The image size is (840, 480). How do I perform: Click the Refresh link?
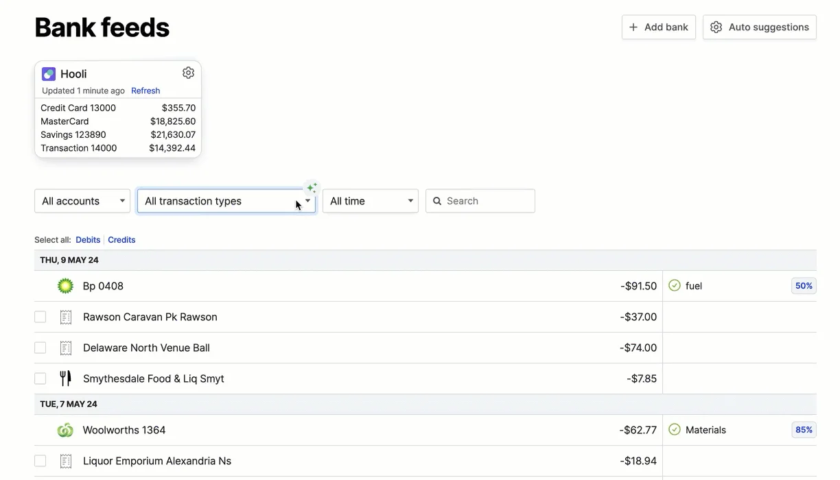(145, 91)
